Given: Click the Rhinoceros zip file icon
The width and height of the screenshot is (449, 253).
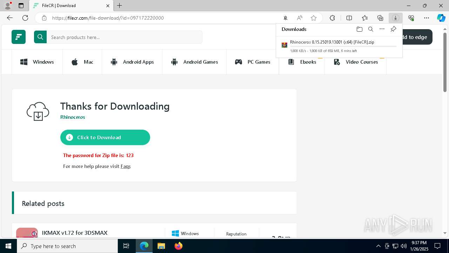Looking at the screenshot, I should [x=284, y=45].
